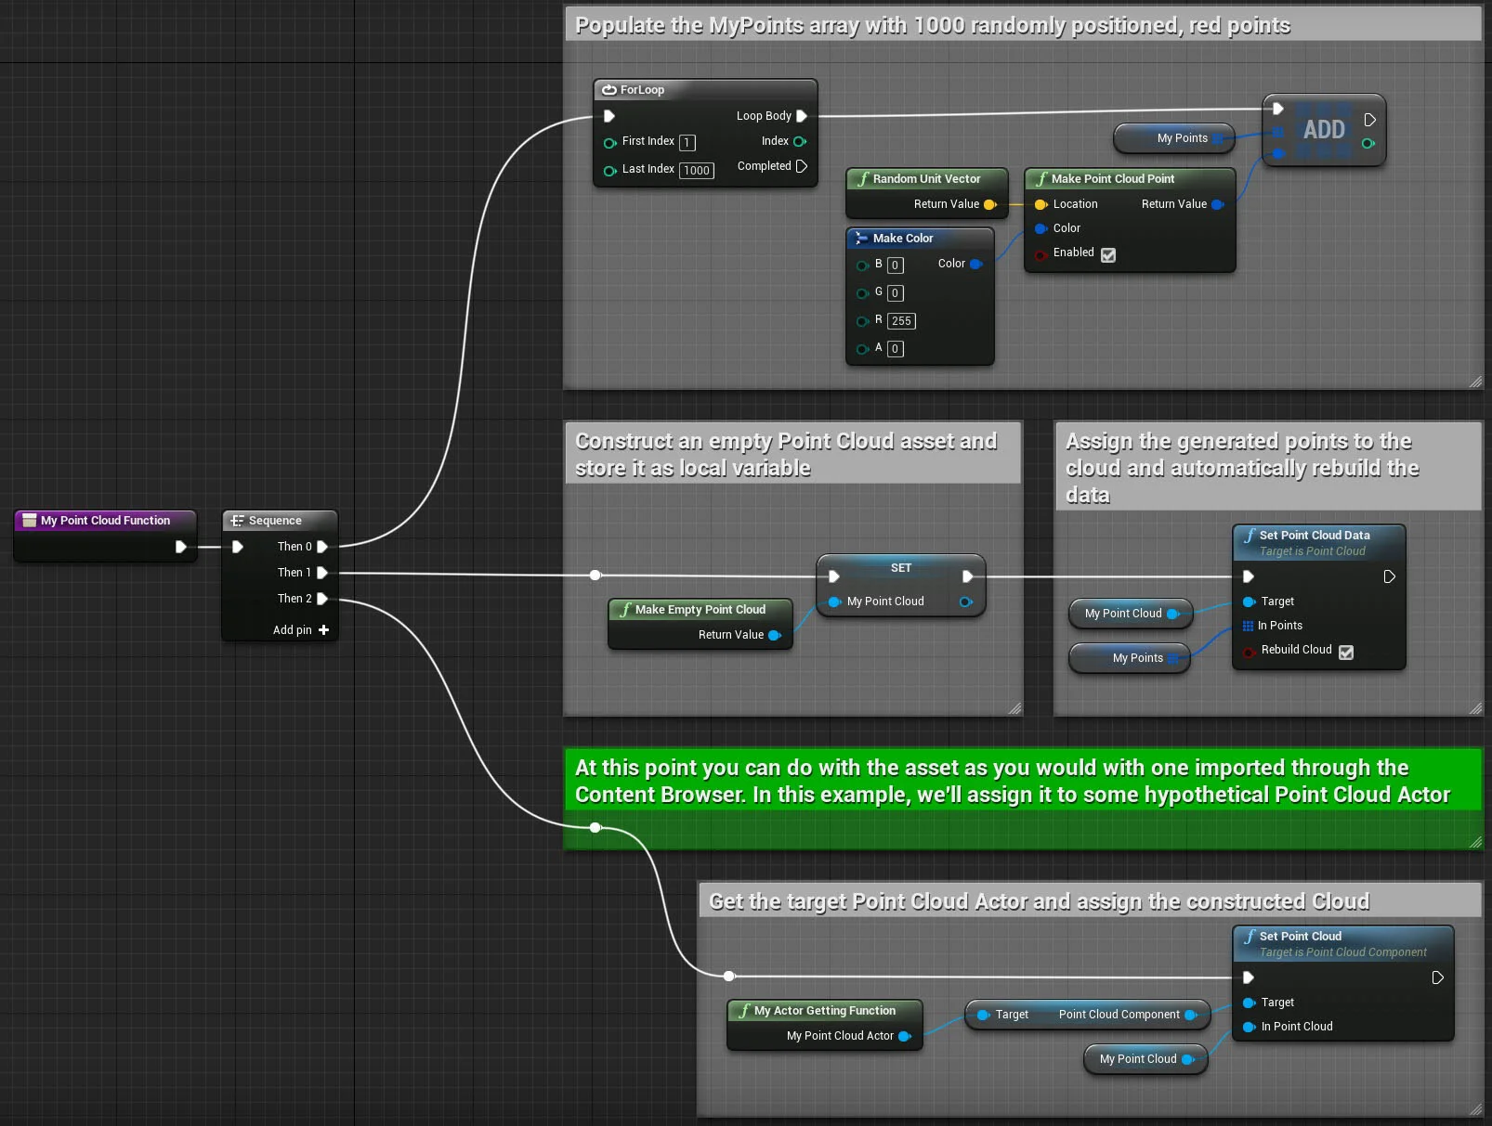
Task: Select the Make Empty Point Cloud node title
Action: 700,610
